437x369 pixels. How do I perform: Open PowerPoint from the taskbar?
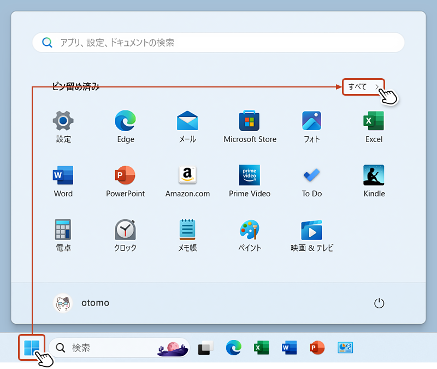point(317,348)
